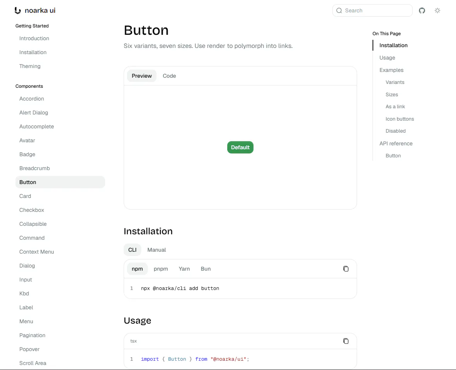The image size is (456, 370).
Task: Open the Accordion component page
Action: (32, 99)
